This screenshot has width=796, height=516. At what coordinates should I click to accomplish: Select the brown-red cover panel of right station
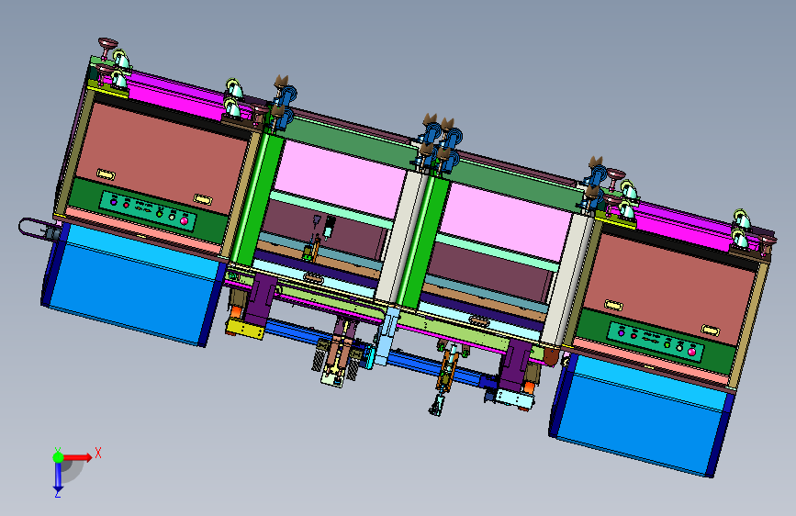(669, 289)
